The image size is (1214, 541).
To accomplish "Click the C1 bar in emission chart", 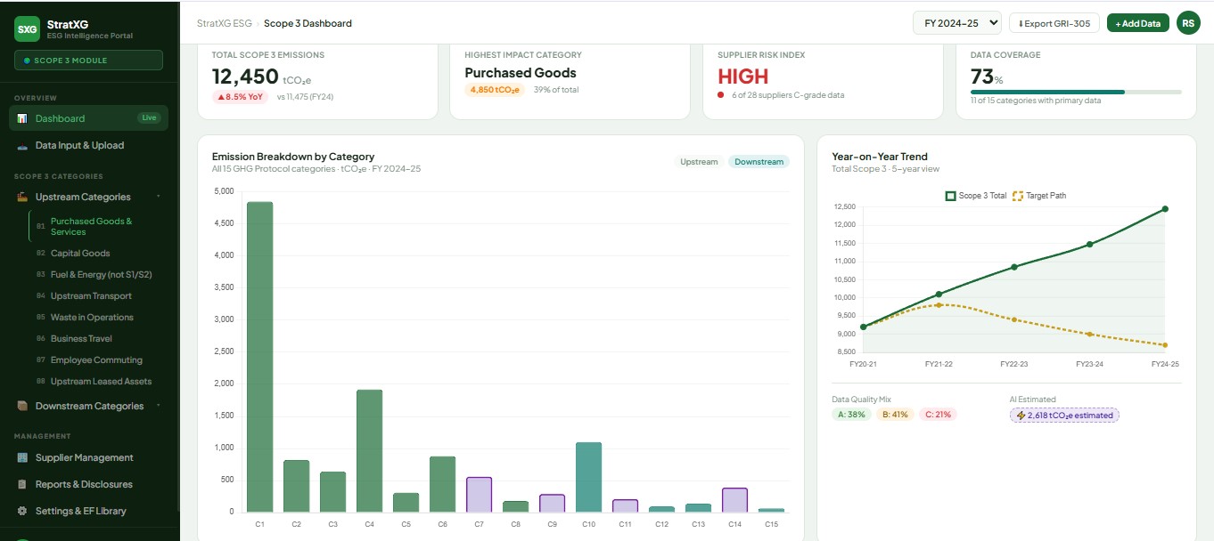I will [259, 357].
